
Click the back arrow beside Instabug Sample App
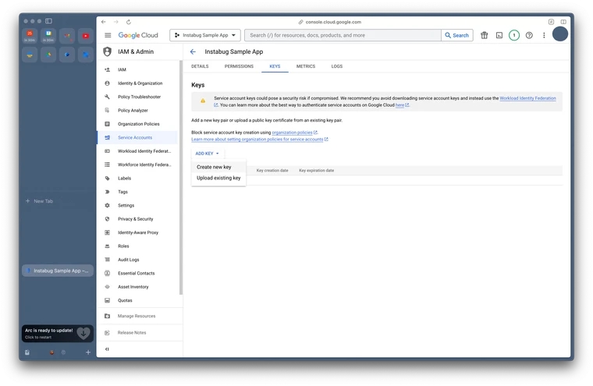point(193,51)
